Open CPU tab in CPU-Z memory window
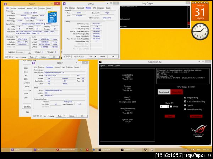This screenshot has height=159, width=213. point(66,8)
